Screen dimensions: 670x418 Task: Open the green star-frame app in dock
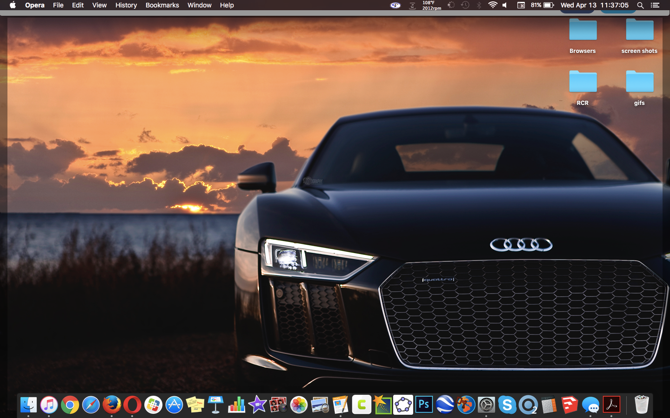pos(382,405)
